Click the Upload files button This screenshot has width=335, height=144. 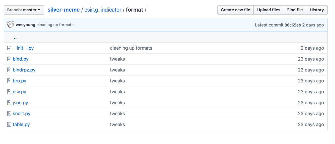pos(269,10)
